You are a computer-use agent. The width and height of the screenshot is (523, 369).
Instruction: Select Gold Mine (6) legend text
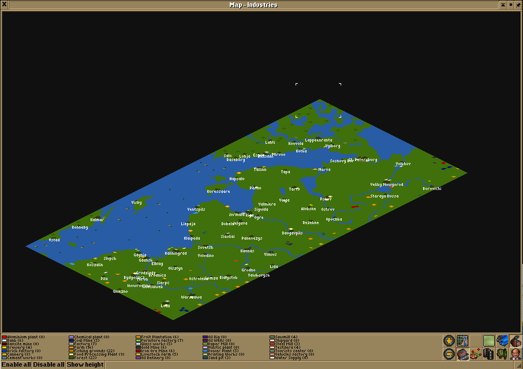point(154,347)
